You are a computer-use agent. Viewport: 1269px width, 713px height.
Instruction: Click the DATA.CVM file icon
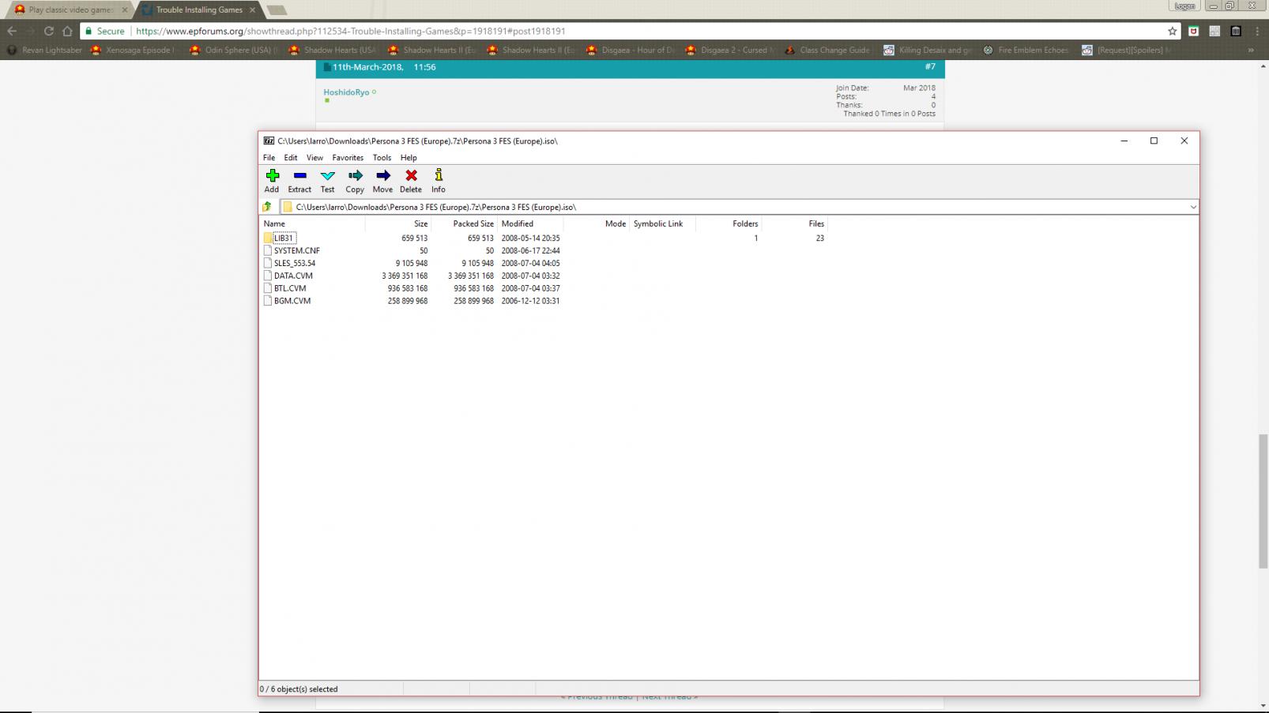268,276
